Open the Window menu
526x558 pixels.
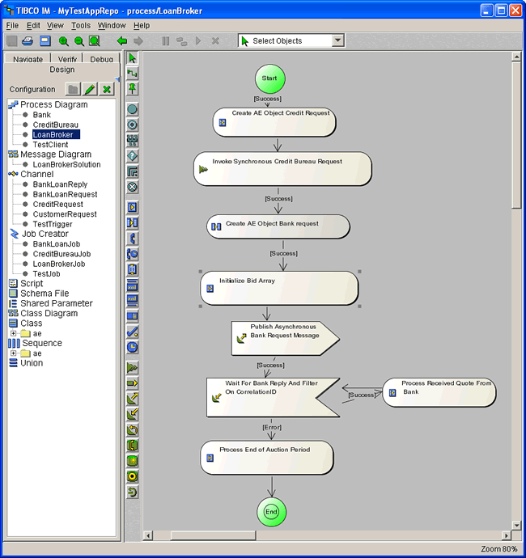pyautogui.click(x=112, y=26)
